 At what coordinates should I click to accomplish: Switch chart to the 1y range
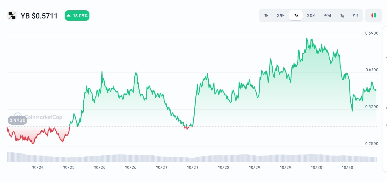[x=342, y=15]
